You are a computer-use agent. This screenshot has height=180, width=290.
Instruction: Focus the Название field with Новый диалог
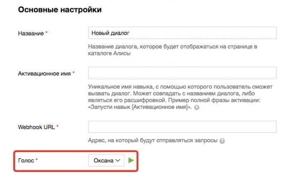182,33
